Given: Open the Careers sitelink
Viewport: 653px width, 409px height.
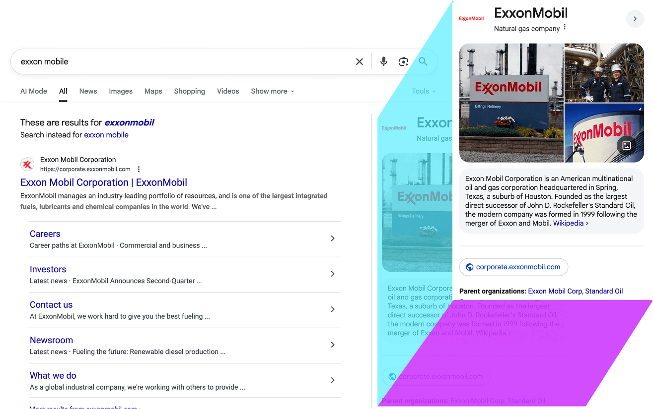Looking at the screenshot, I should (45, 234).
